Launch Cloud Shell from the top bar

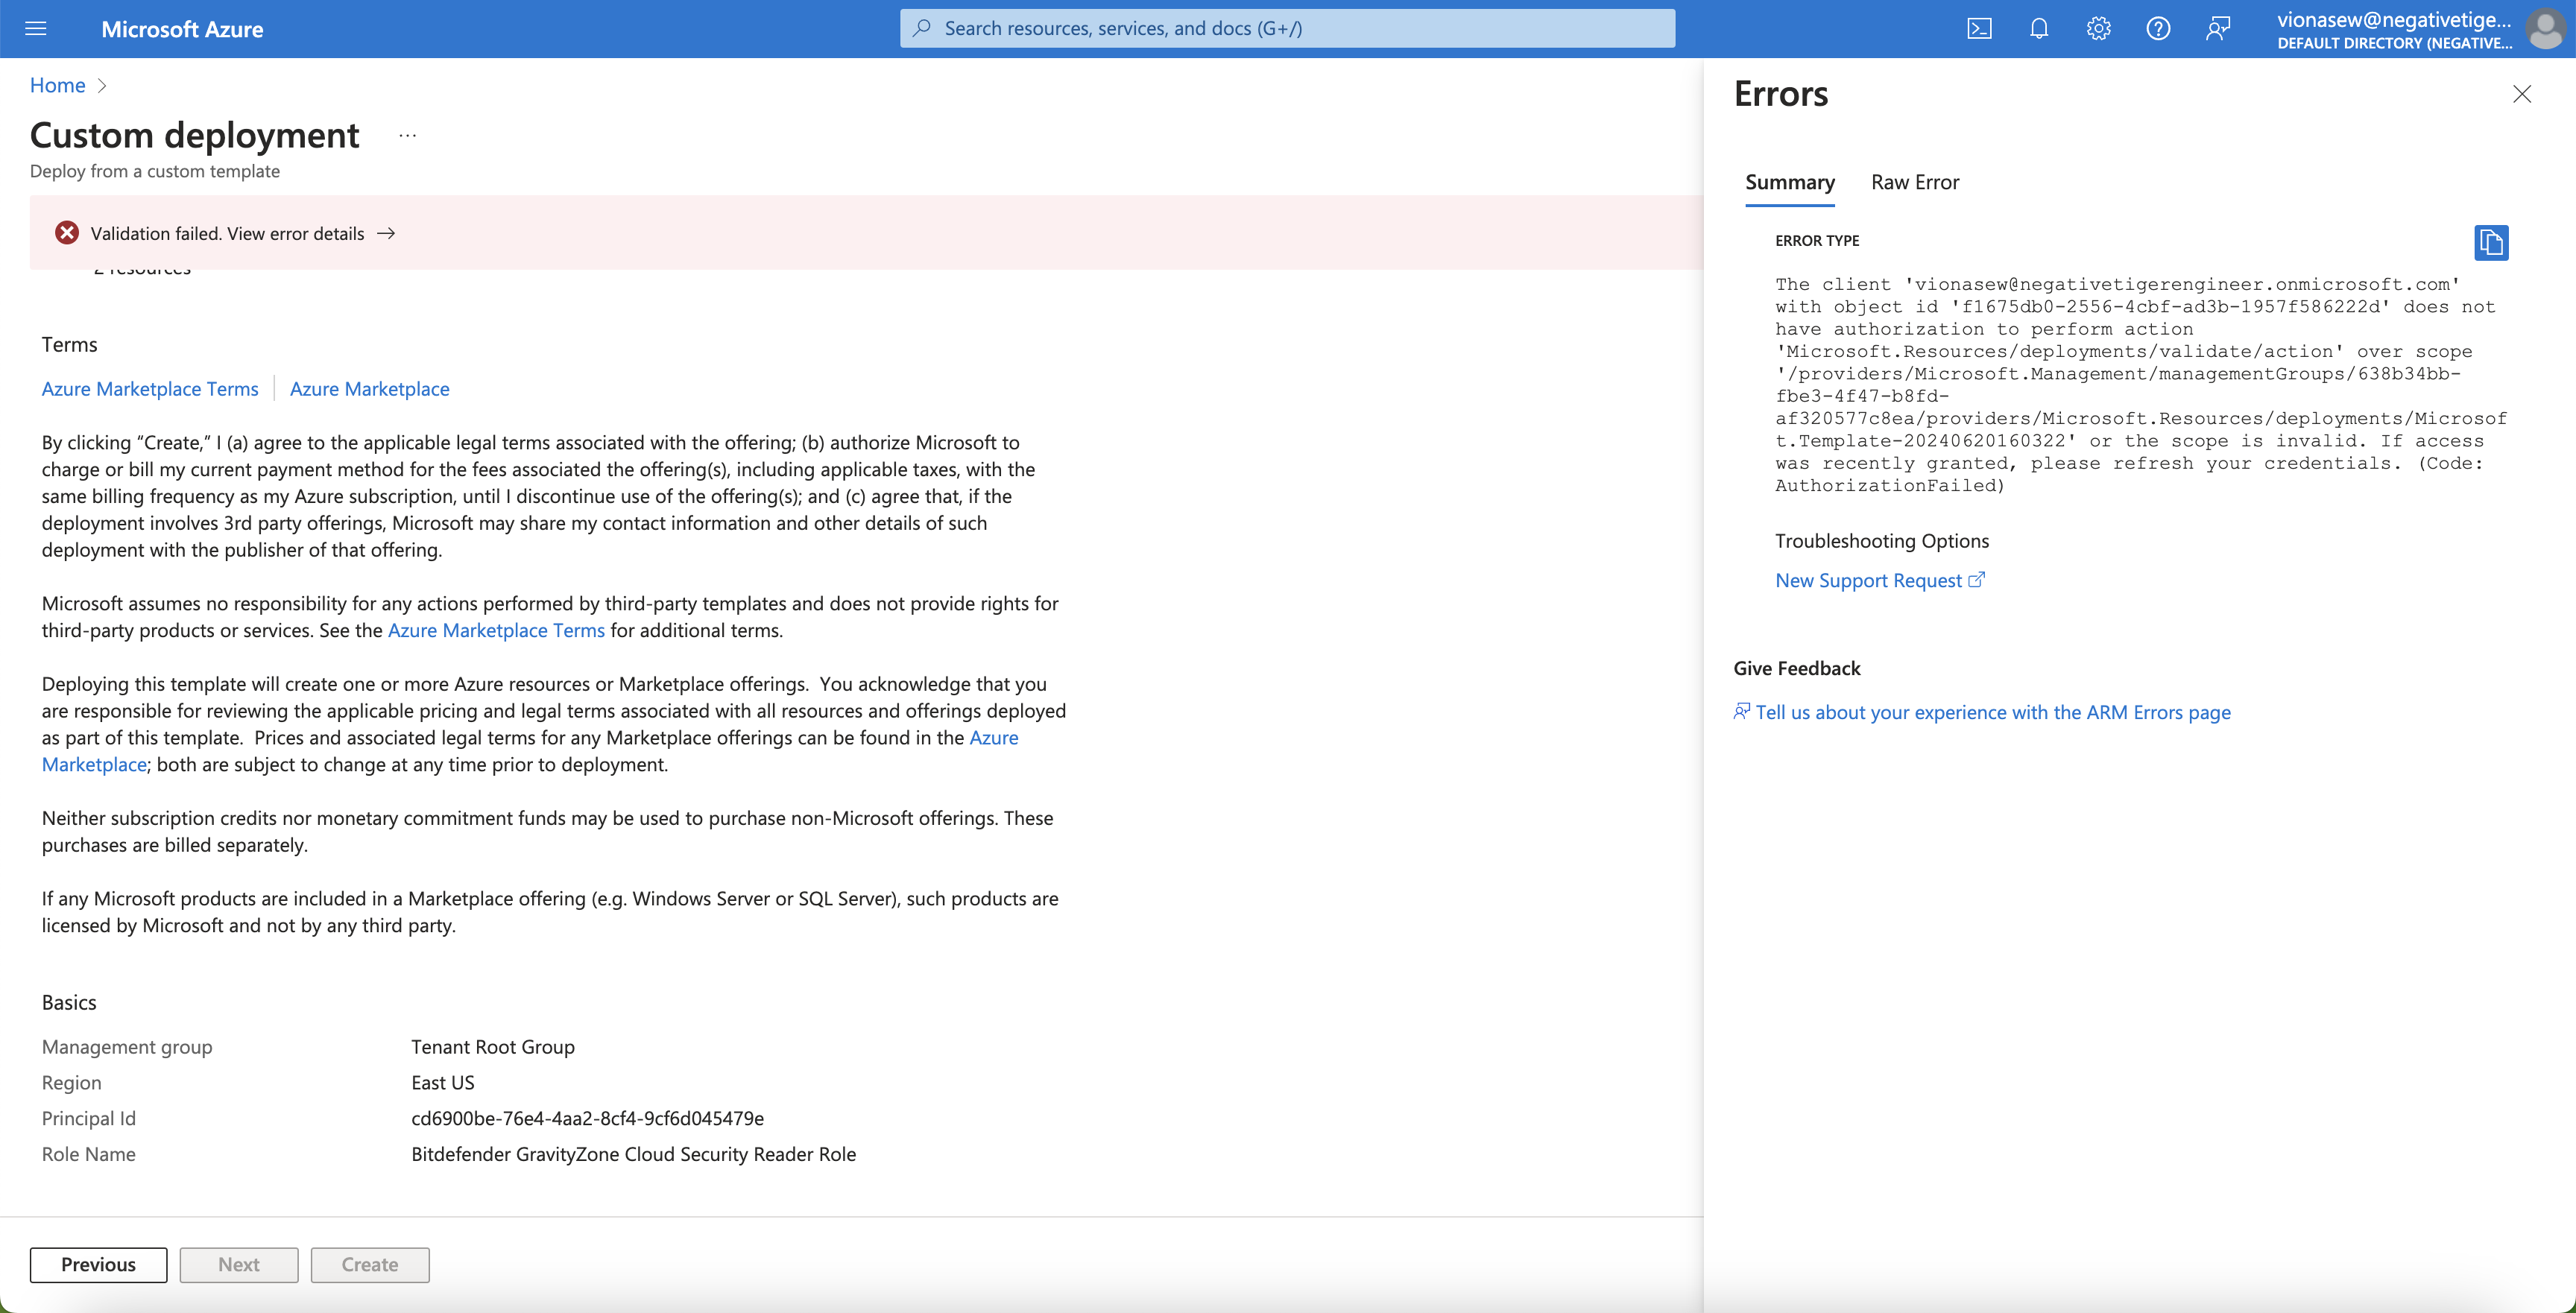[x=1979, y=29]
